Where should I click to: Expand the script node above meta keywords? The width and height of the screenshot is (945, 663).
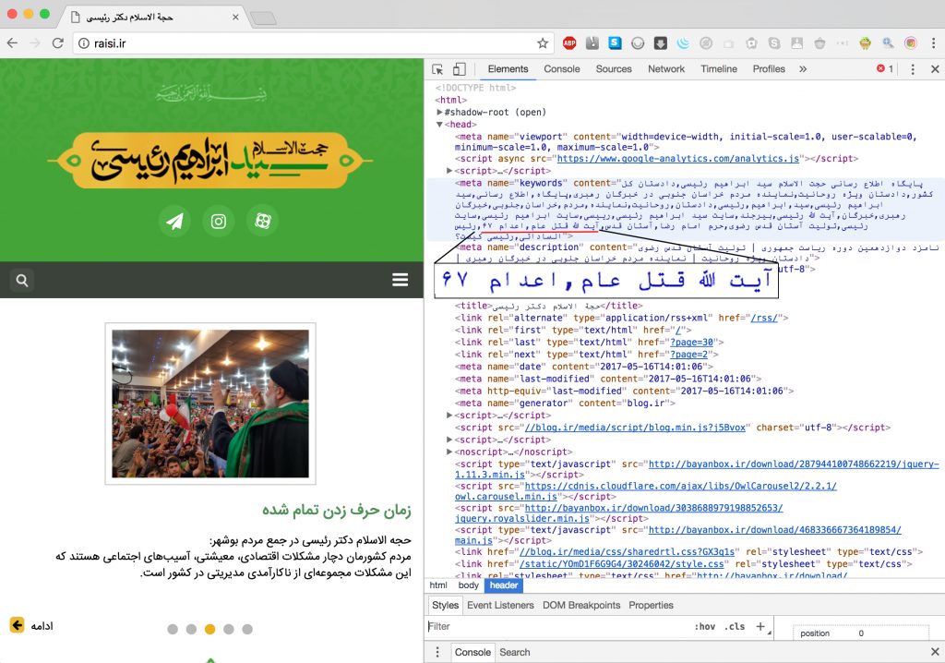(449, 171)
